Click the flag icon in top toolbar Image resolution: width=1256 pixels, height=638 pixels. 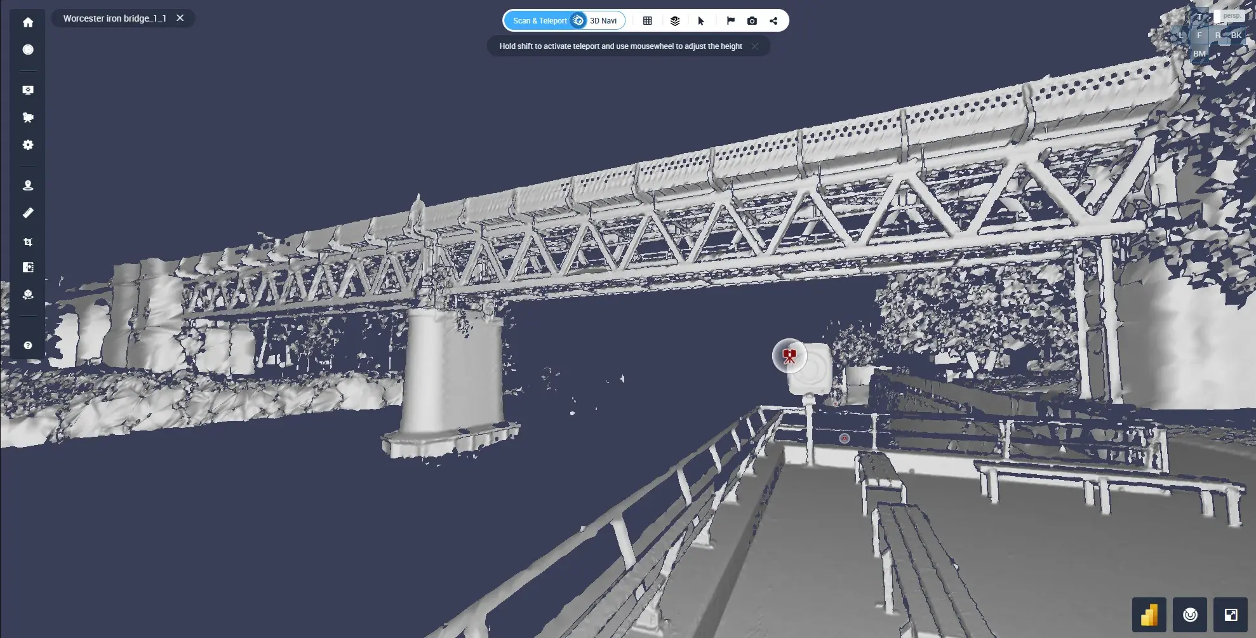[x=730, y=21]
